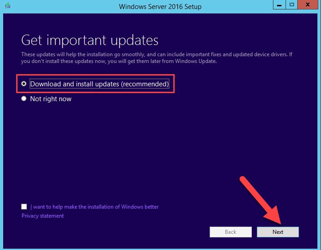Image resolution: width=321 pixels, height=250 pixels.
Task: Click the word 'recommended' in first option
Action: tap(145, 84)
